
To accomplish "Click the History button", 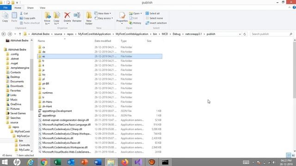I will coord(135,23).
